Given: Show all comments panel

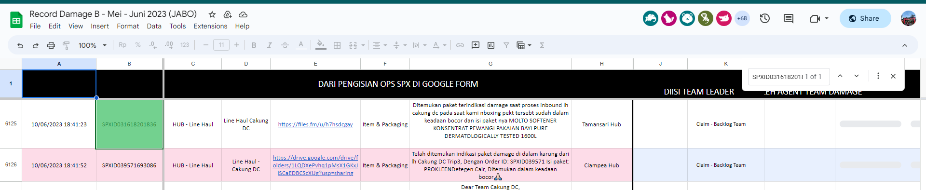Looking at the screenshot, I should [789, 18].
